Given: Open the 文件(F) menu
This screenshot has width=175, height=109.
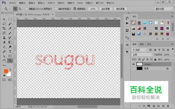Looking at the screenshot, I should point(12,3).
